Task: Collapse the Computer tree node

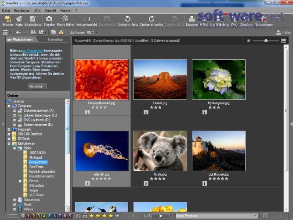Action: point(9,106)
